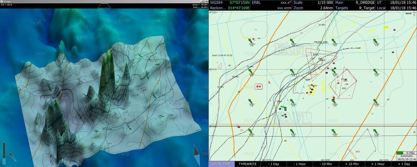Viewport: 417px width, 167px height.
Task: Advance time with + 10 Min
Action: 352,164
